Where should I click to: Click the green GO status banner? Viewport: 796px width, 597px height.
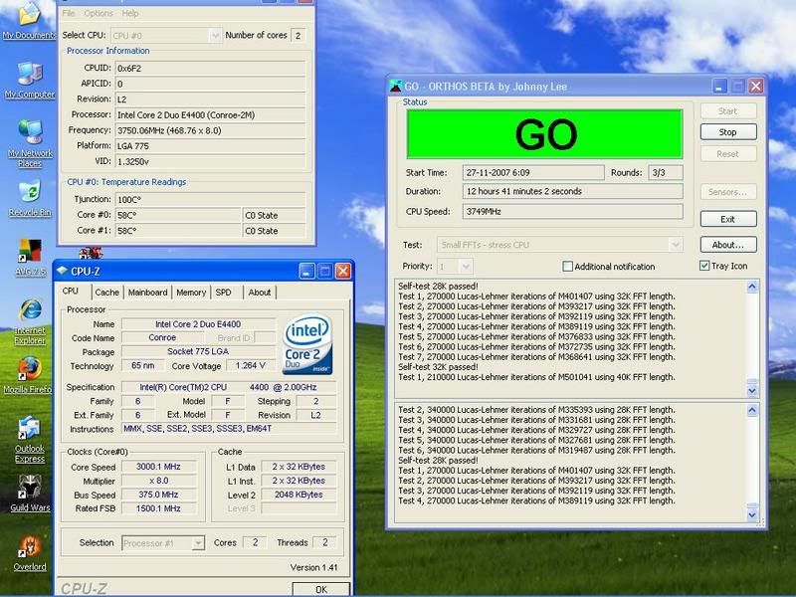[x=544, y=134]
